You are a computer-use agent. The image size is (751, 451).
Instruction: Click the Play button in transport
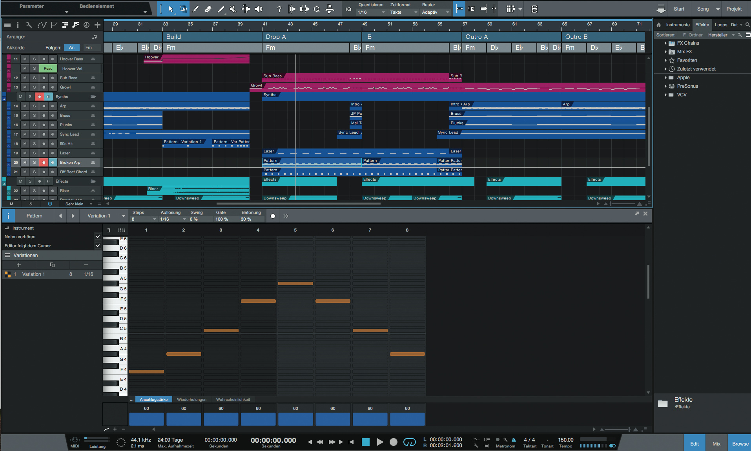point(380,442)
